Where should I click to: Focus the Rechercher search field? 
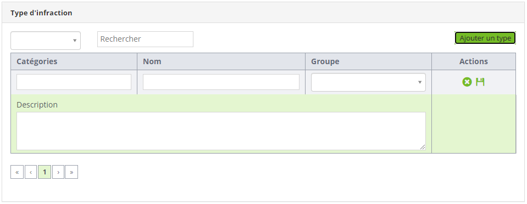click(x=145, y=39)
